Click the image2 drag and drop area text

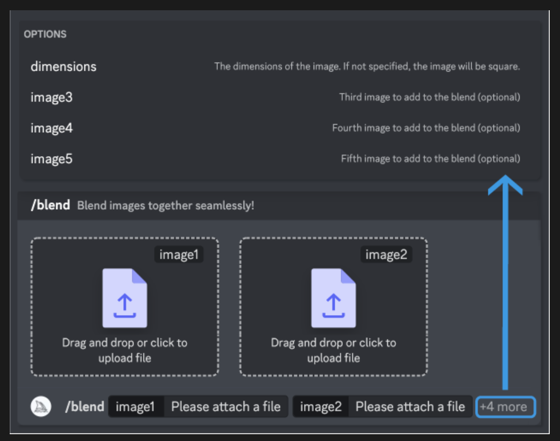coord(334,350)
